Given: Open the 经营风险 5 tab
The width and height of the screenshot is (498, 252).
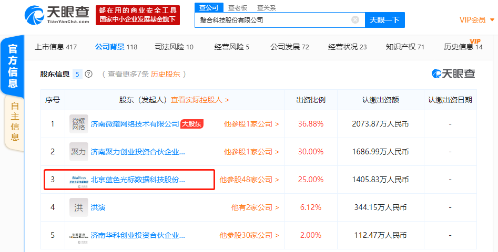Looking at the screenshot, I should click(232, 47).
